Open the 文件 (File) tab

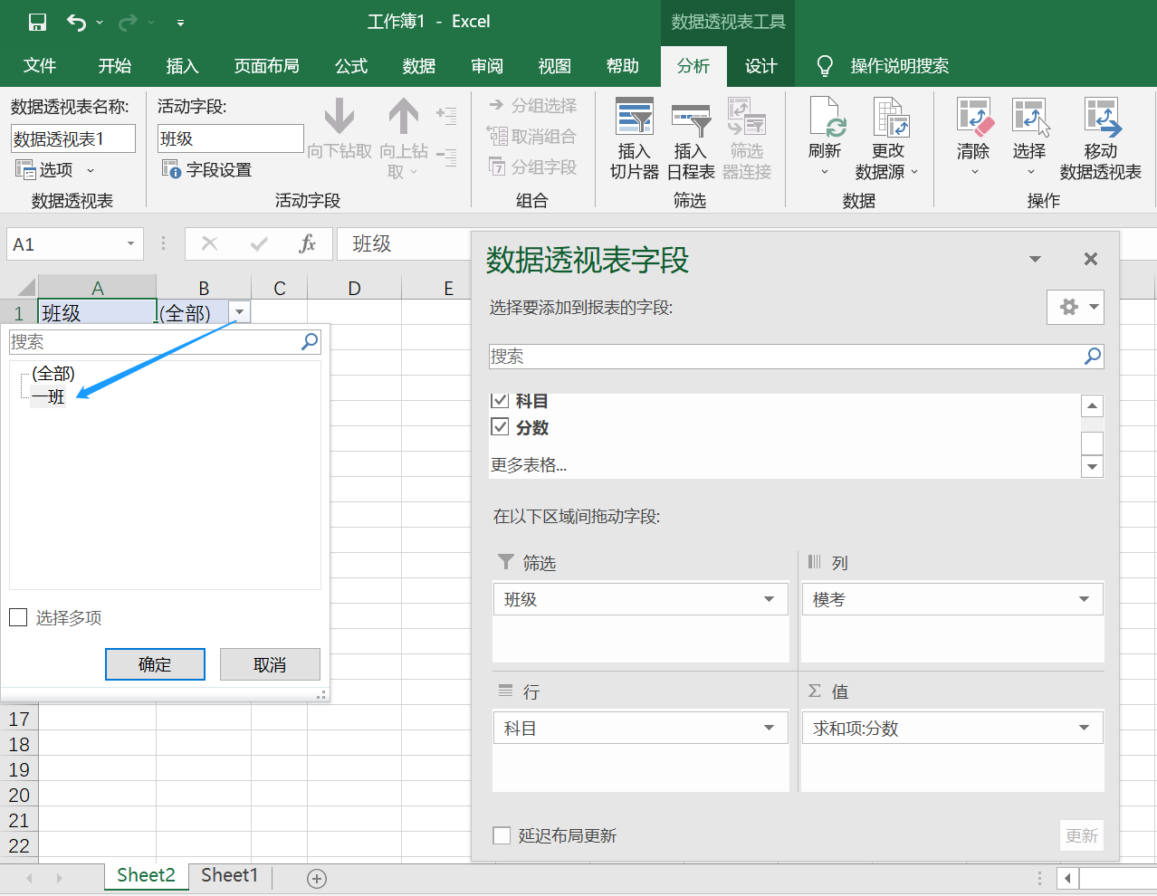click(40, 66)
